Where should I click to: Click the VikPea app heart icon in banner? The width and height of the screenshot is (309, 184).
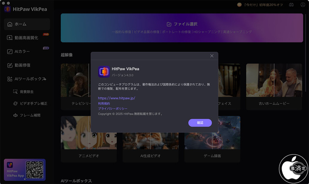click(10, 165)
